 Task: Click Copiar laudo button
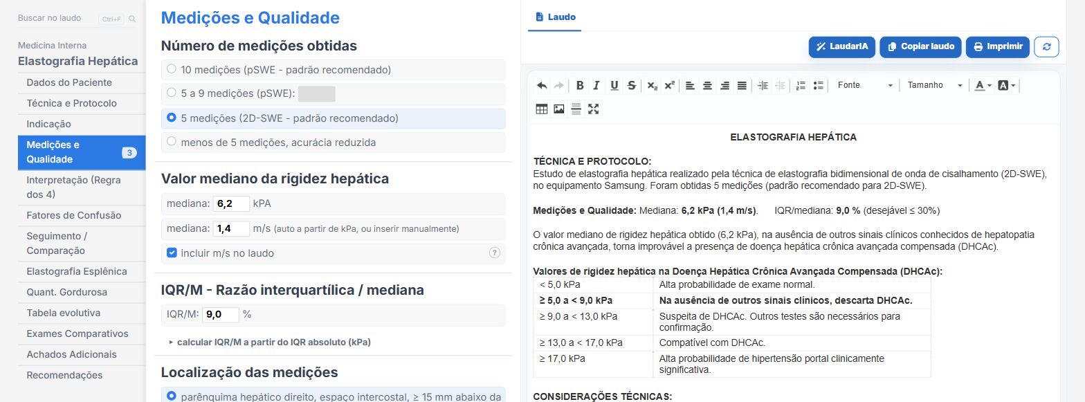tap(920, 46)
